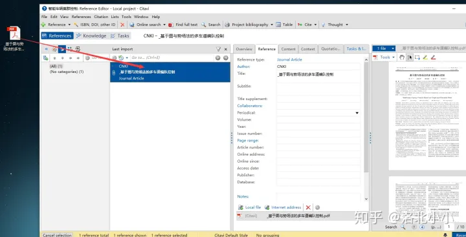Screen dimensions: 466x237
Task: Click Find full text in the toolbar
Action: (183, 25)
